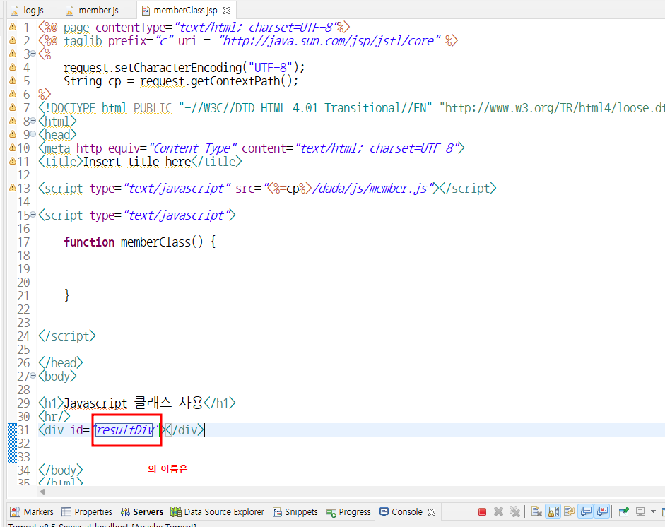Click the warning marker on line 4

[x=13, y=67]
